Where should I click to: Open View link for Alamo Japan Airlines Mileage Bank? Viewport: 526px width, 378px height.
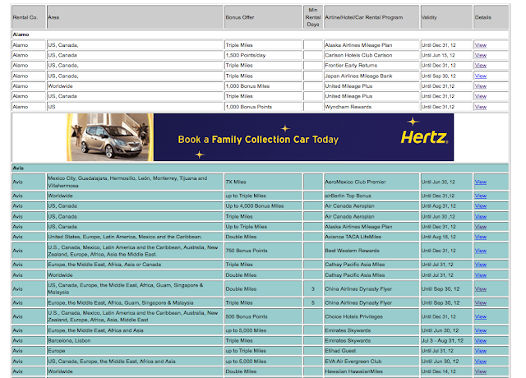pos(480,76)
